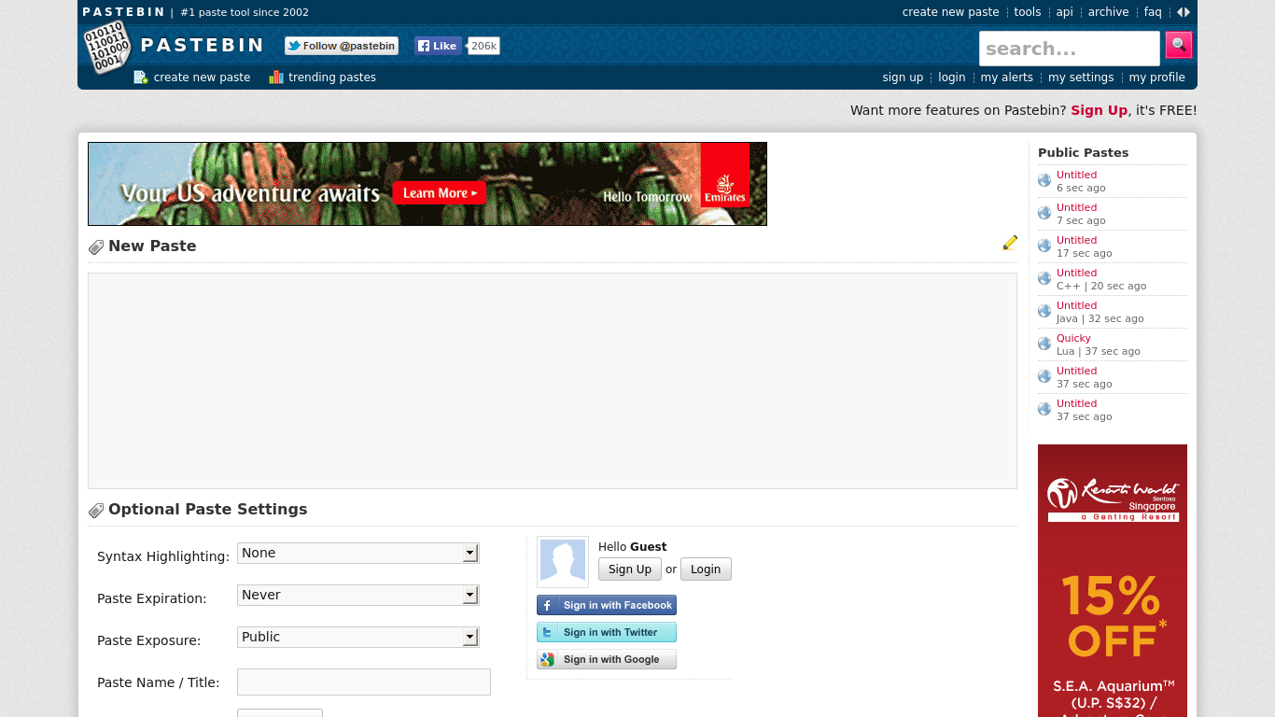Open my settings in the navigation

(x=1081, y=77)
